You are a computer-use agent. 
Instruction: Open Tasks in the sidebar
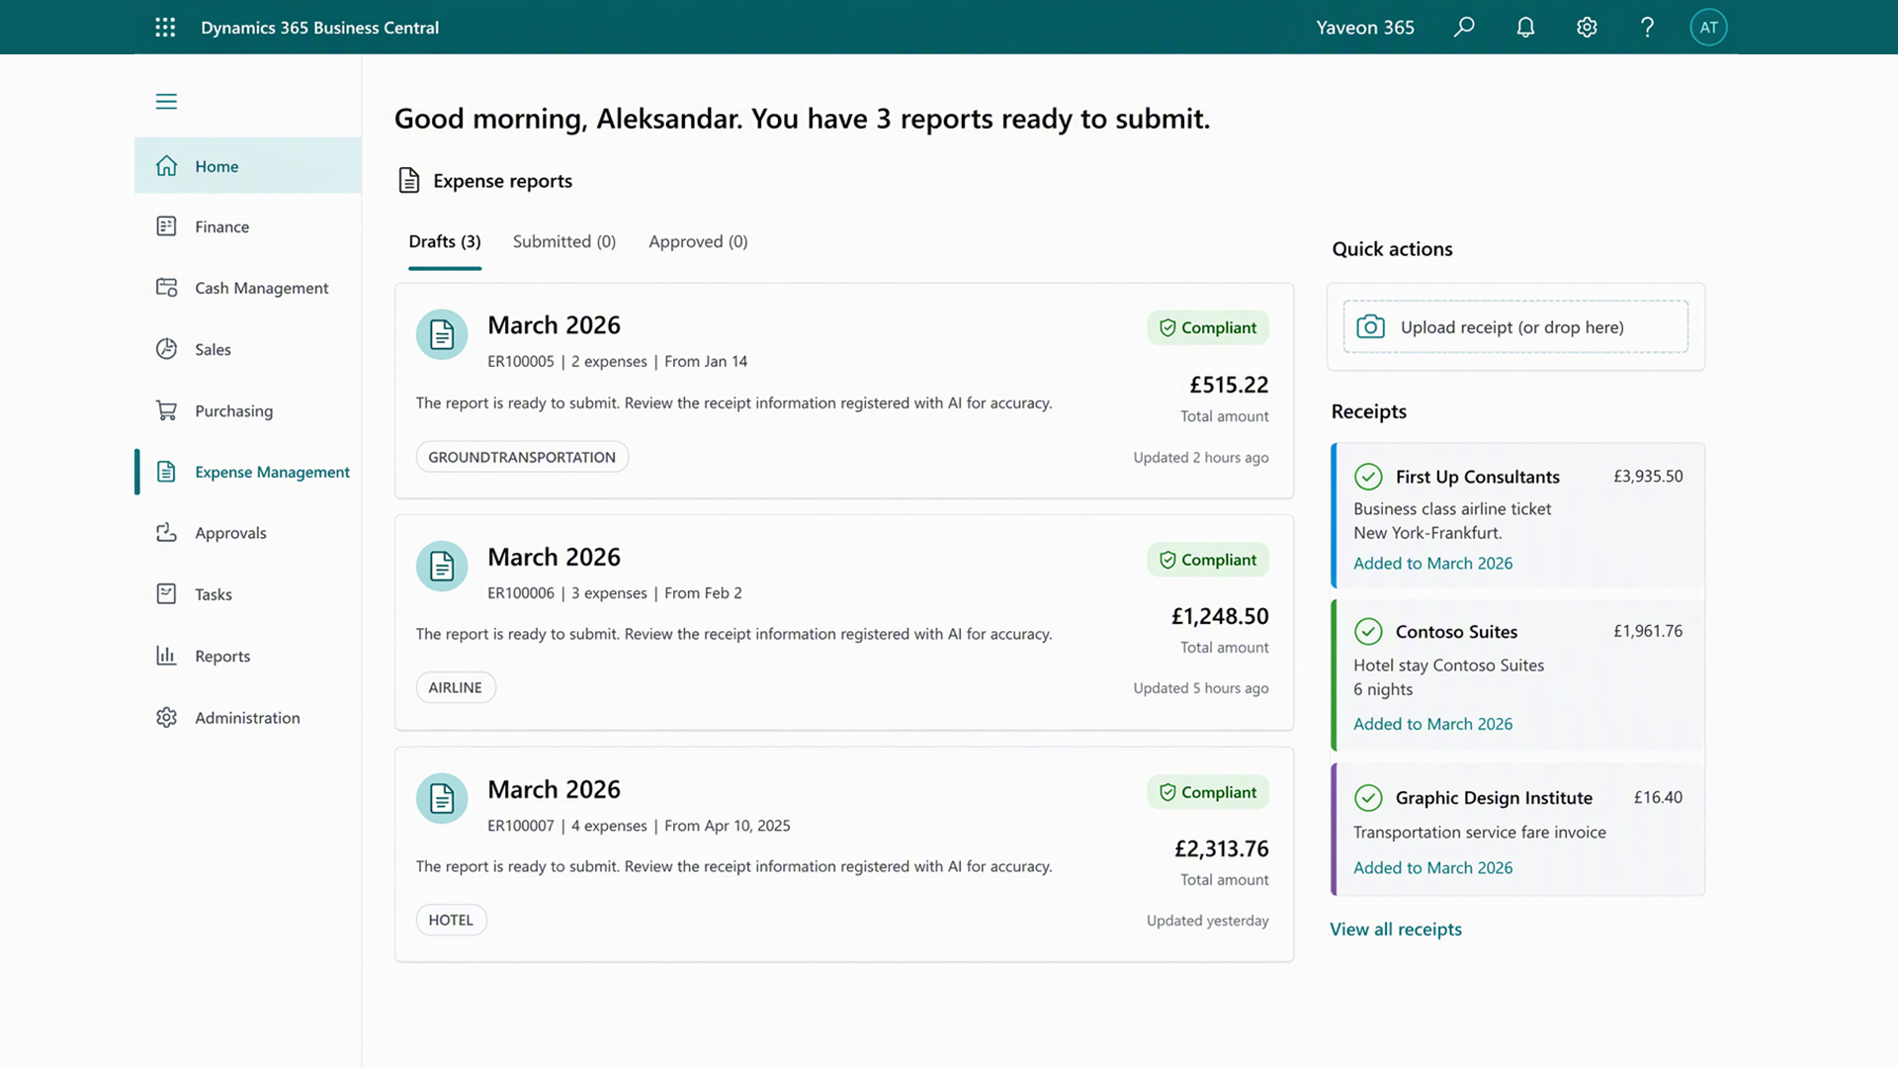[x=248, y=594]
